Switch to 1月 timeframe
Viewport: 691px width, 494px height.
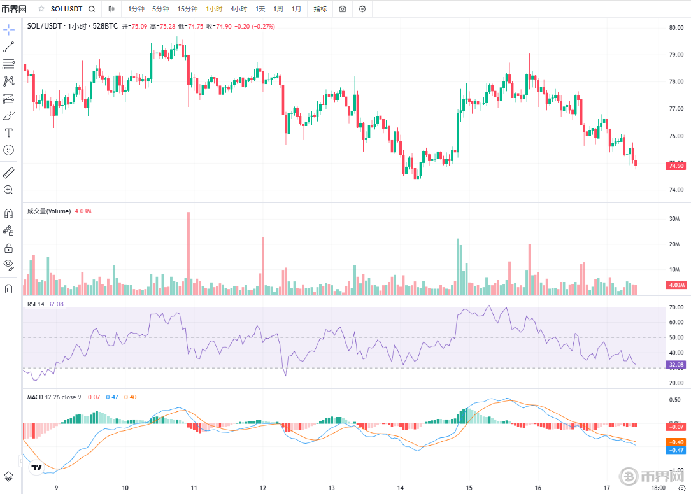[296, 9]
